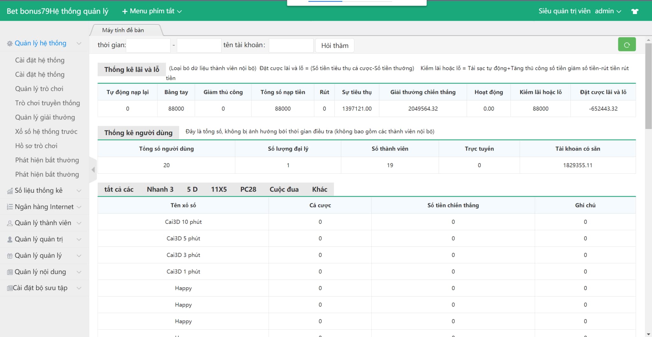
Task: Expand the Số liệu thống kê section chevron
Action: [79, 190]
